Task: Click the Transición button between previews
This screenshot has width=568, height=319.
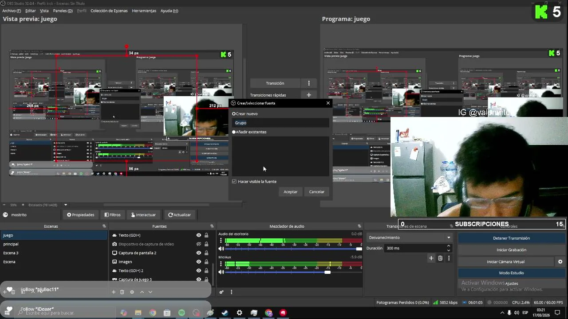Action: pyautogui.click(x=275, y=83)
